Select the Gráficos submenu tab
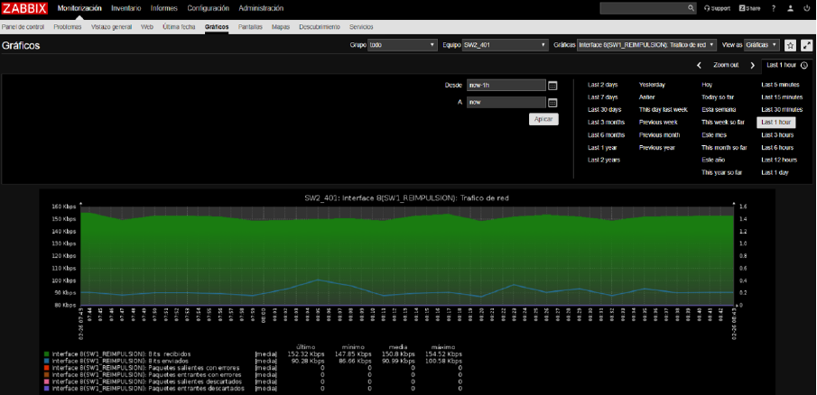This screenshot has width=817, height=395. [x=217, y=27]
